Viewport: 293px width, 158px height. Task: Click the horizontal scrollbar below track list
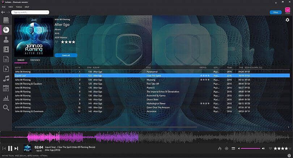point(107,127)
